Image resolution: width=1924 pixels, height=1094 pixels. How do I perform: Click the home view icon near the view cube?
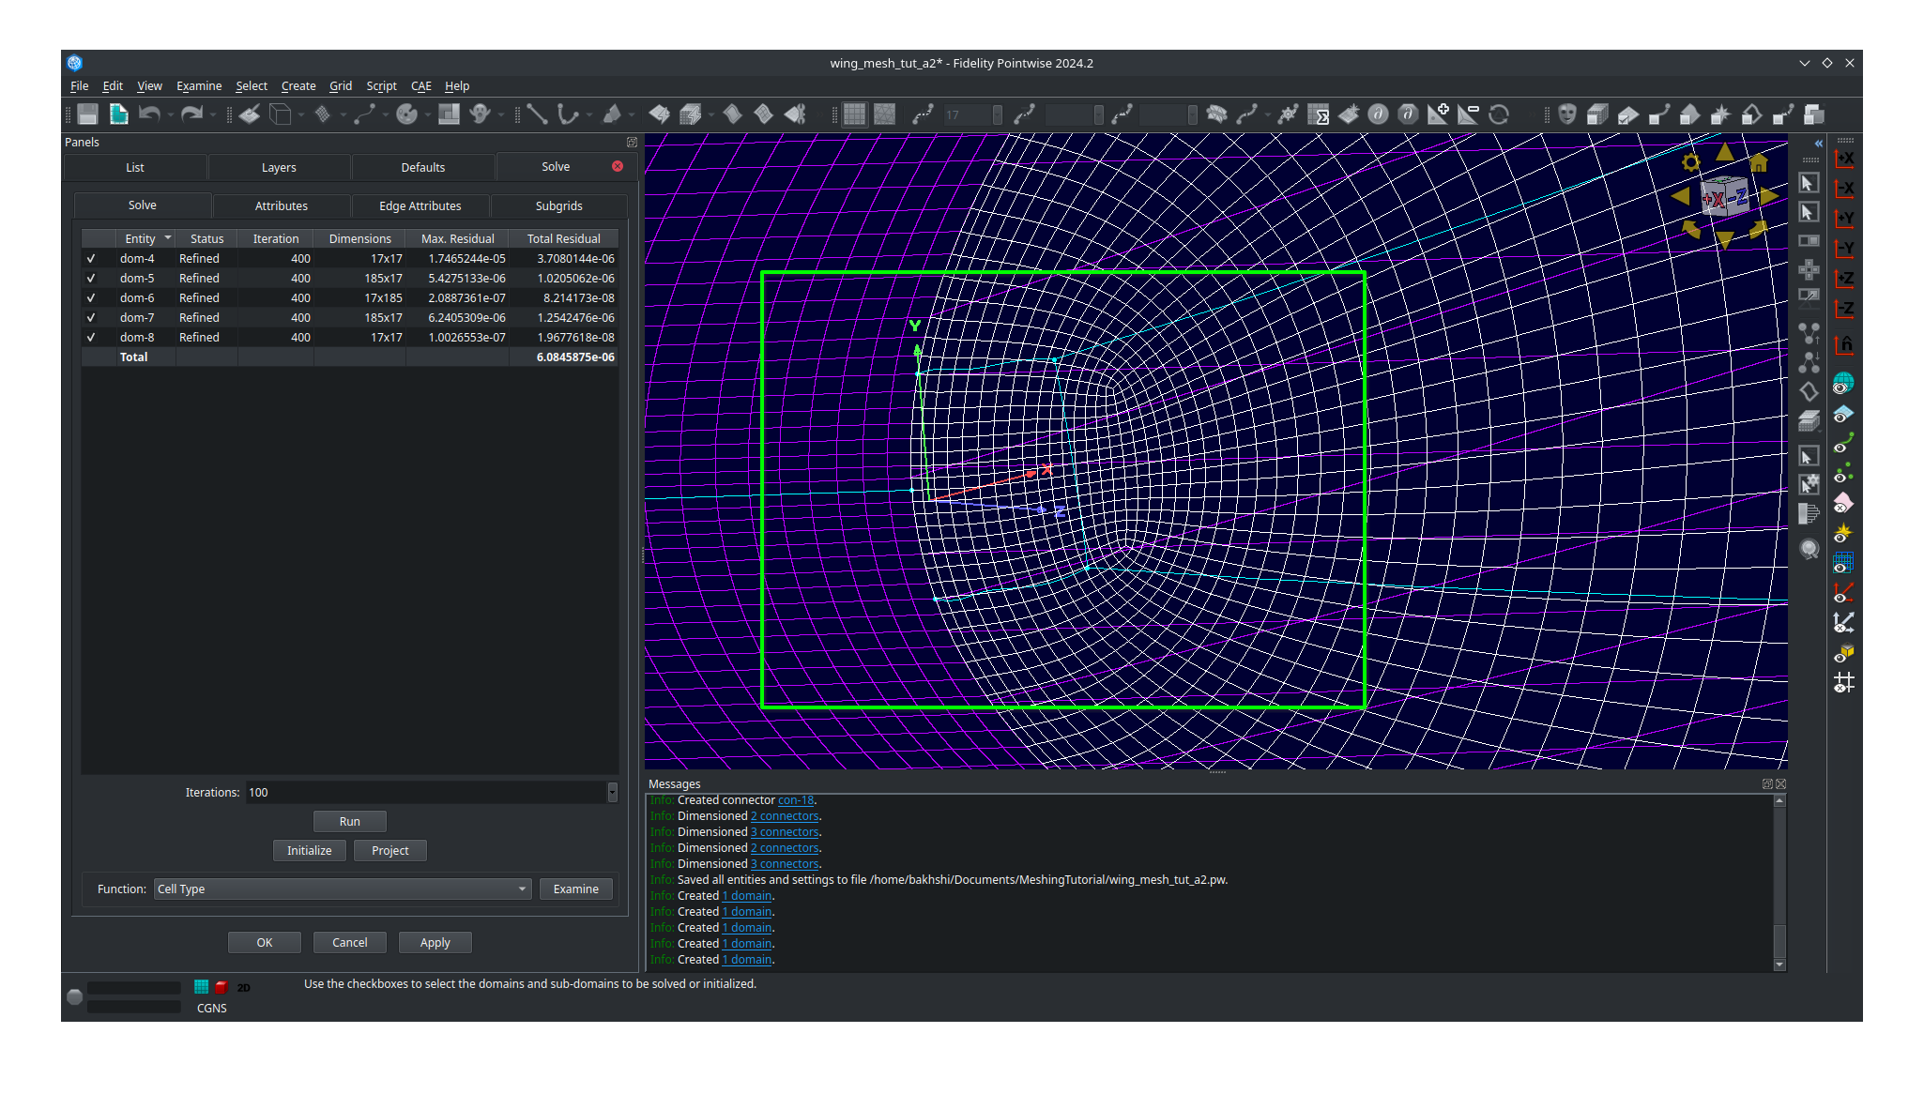[x=1760, y=161]
